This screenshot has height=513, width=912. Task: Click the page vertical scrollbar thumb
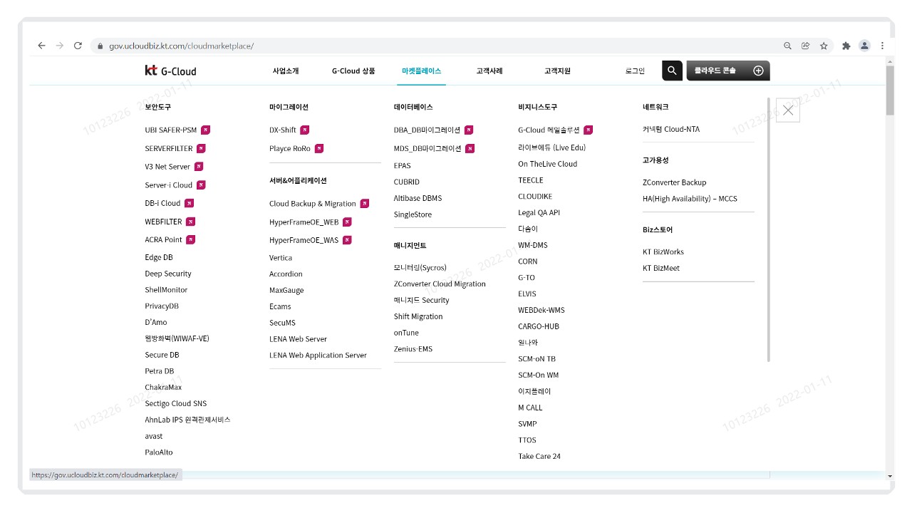pyautogui.click(x=890, y=90)
